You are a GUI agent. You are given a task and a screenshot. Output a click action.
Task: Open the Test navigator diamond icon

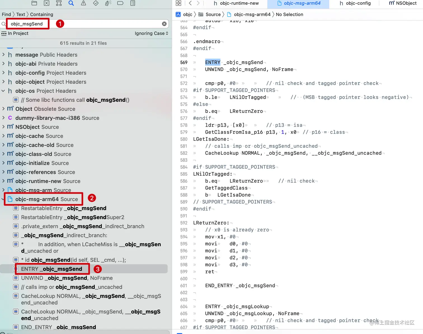coord(95,3)
